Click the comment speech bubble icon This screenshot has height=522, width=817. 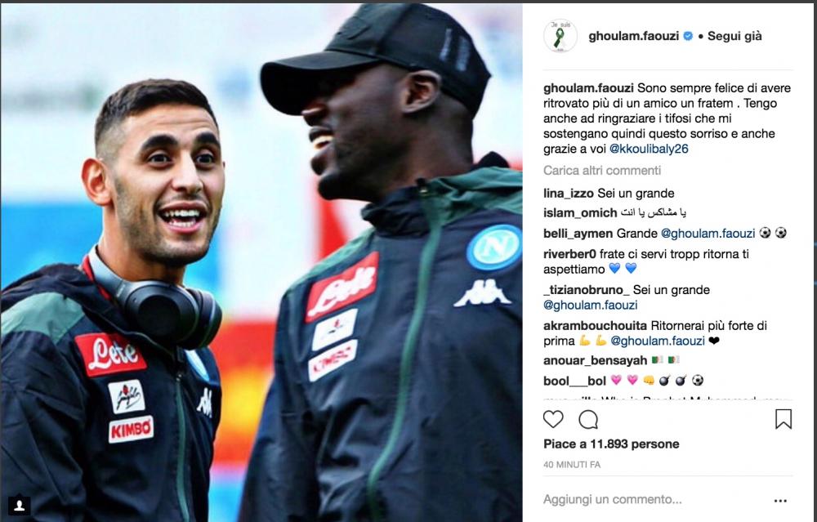pos(588,419)
